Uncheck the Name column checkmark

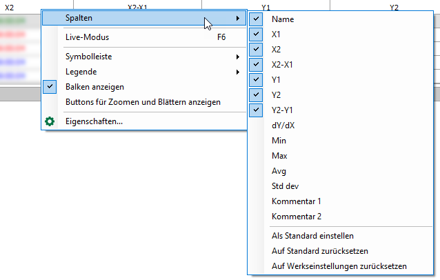pyautogui.click(x=257, y=19)
